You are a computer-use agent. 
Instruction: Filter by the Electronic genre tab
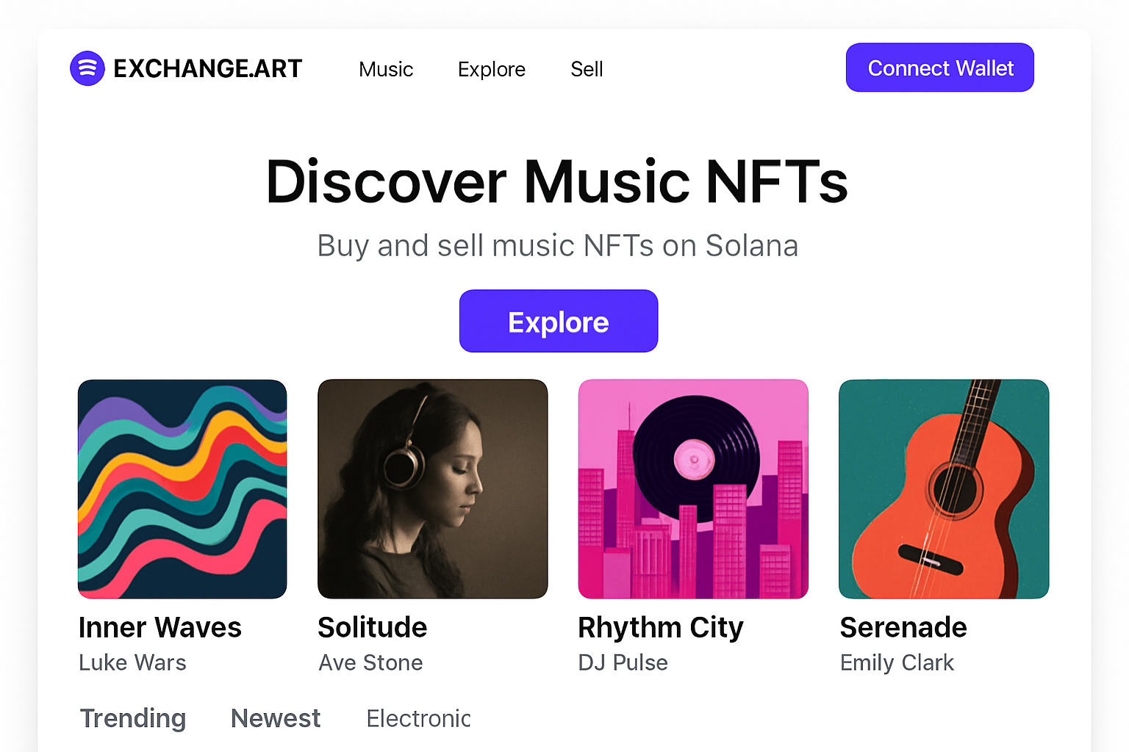418,718
